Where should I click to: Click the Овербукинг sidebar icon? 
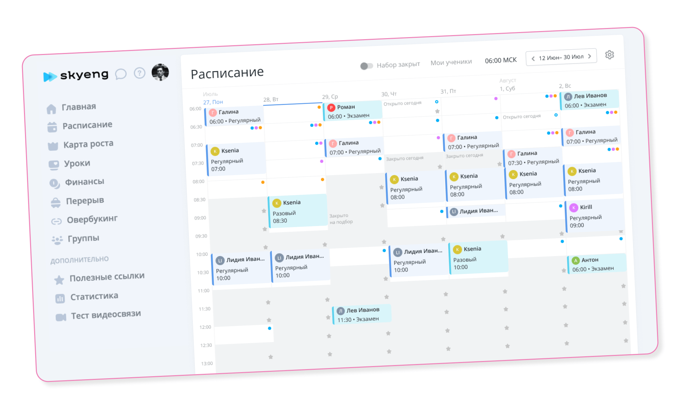(x=53, y=219)
